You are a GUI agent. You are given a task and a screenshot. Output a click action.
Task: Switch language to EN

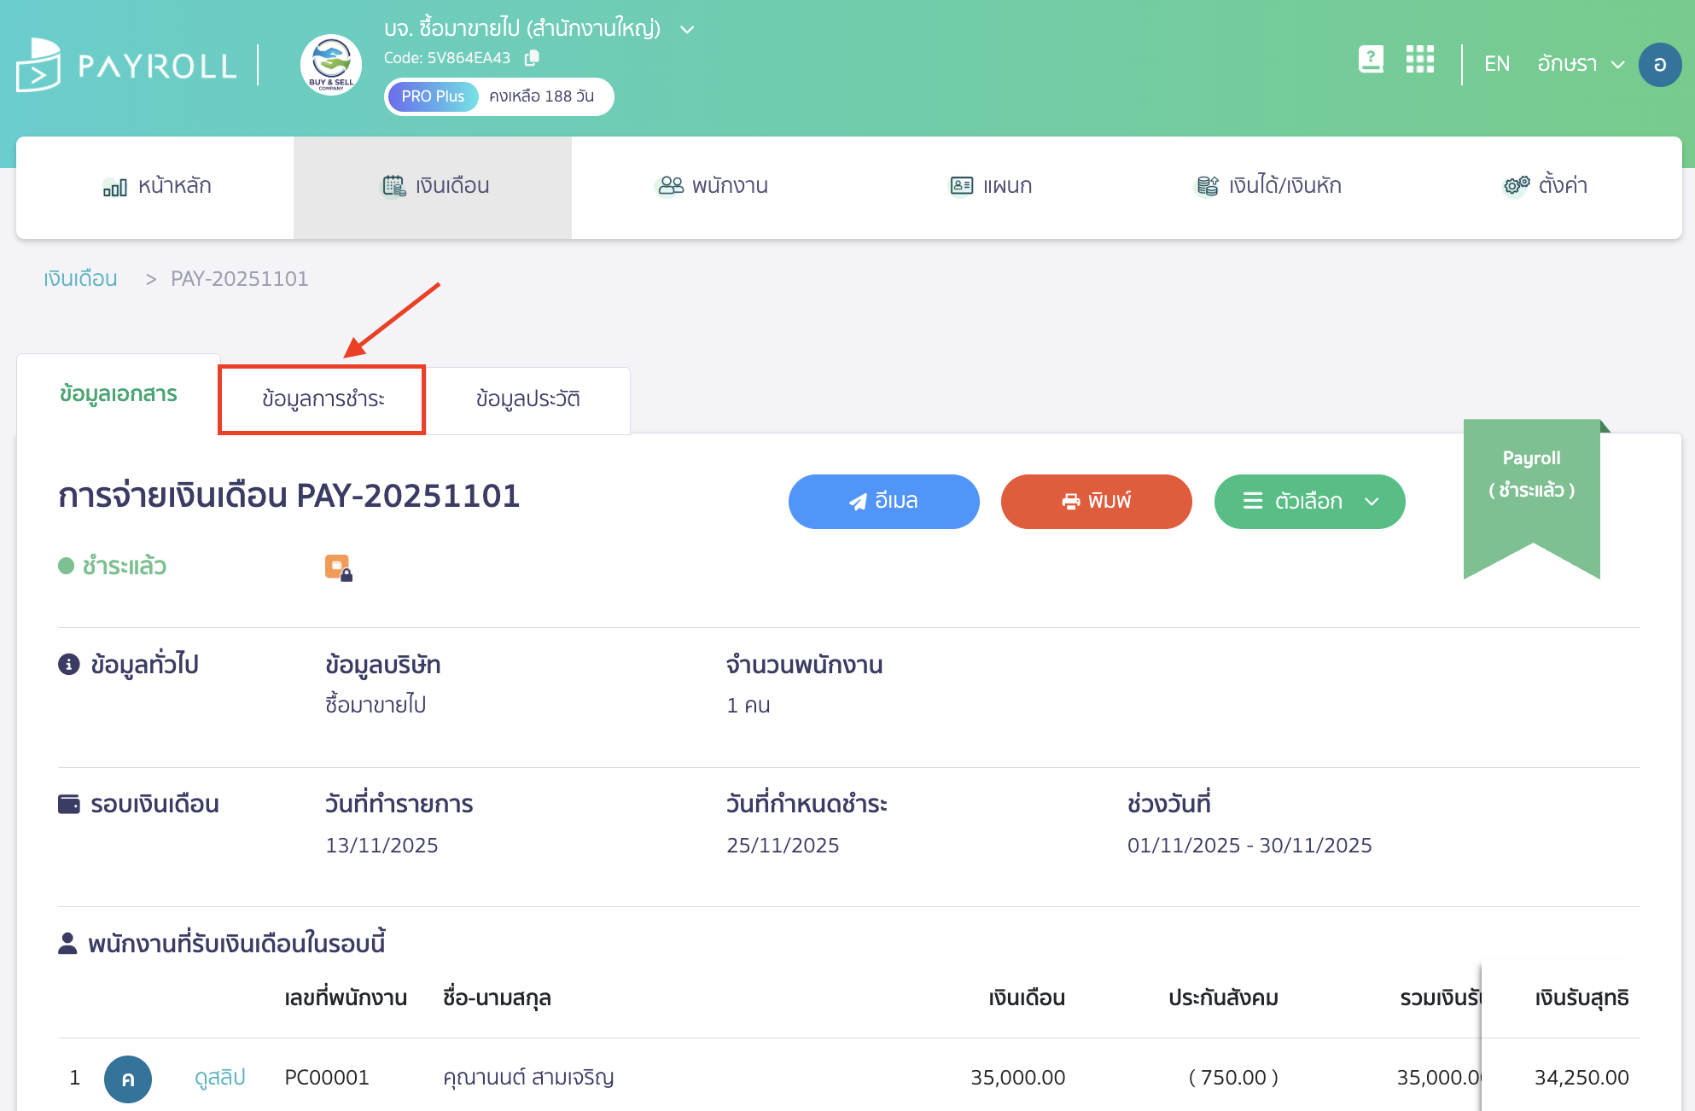tap(1496, 63)
